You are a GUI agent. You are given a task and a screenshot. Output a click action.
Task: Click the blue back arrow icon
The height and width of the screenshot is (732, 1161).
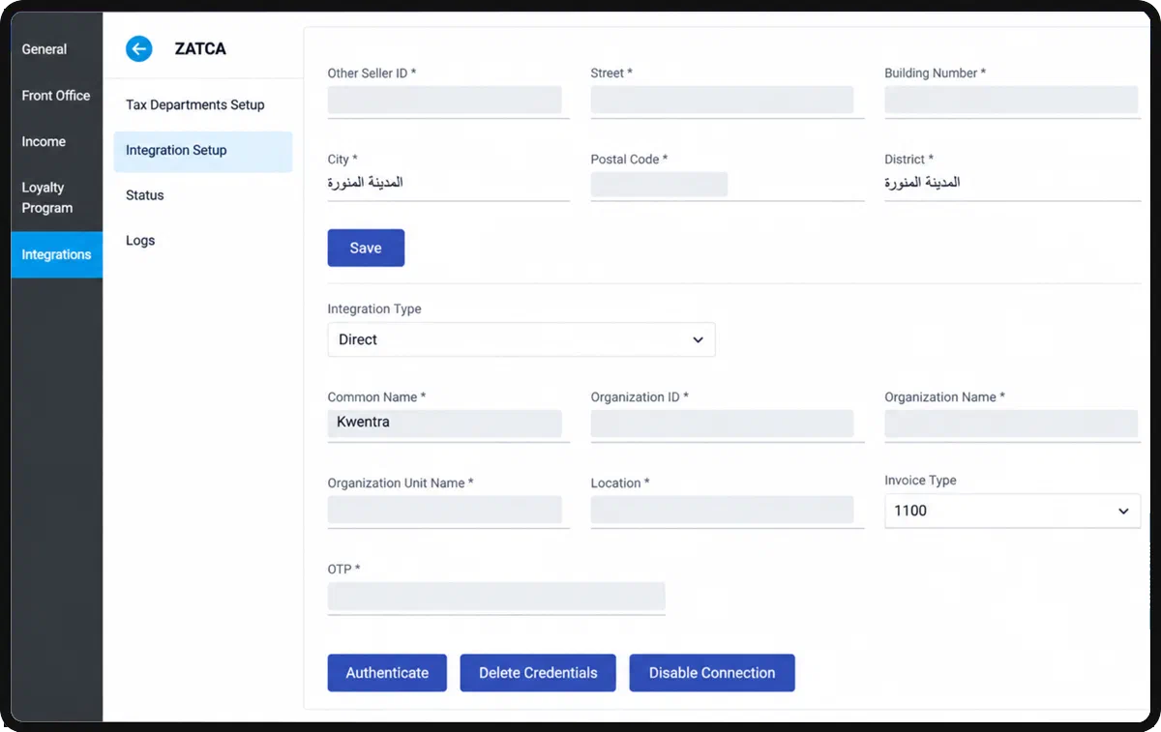139,48
